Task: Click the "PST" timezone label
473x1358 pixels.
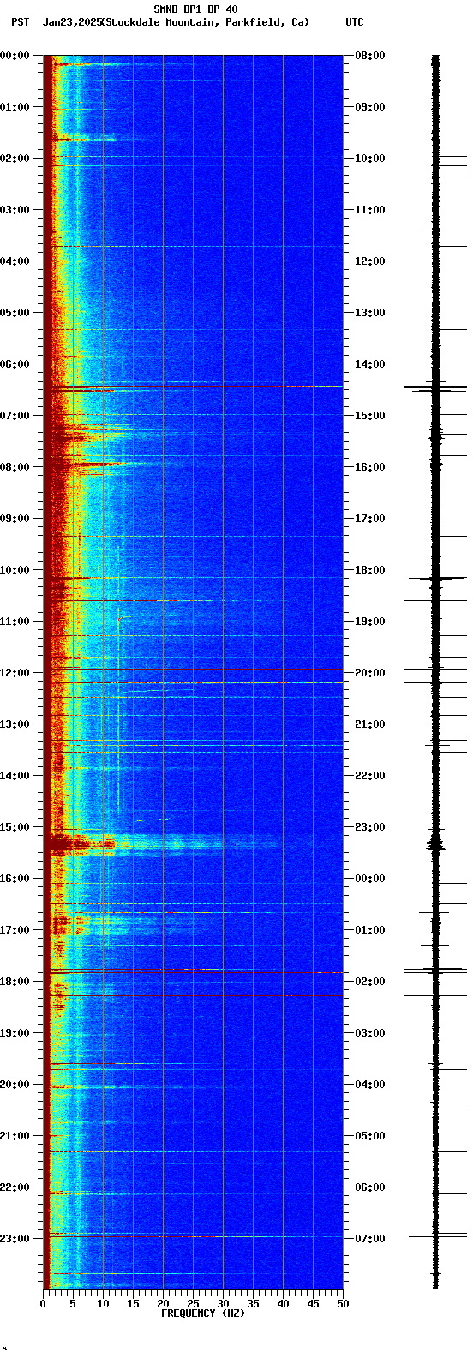Action: pos(20,22)
